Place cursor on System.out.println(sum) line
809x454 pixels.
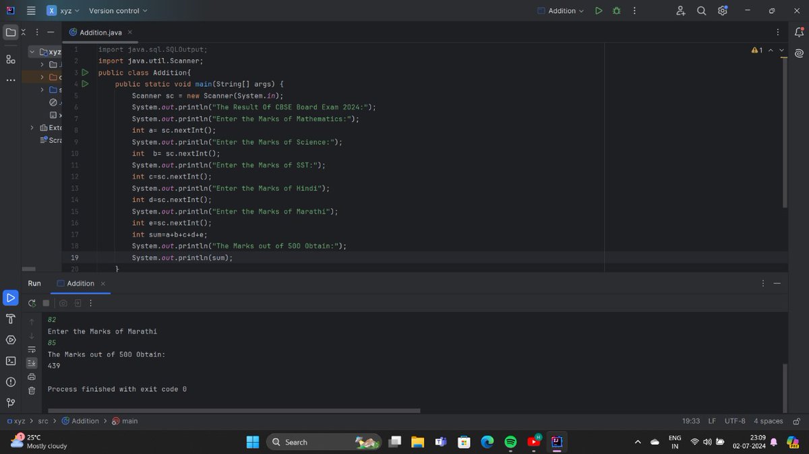(x=182, y=258)
